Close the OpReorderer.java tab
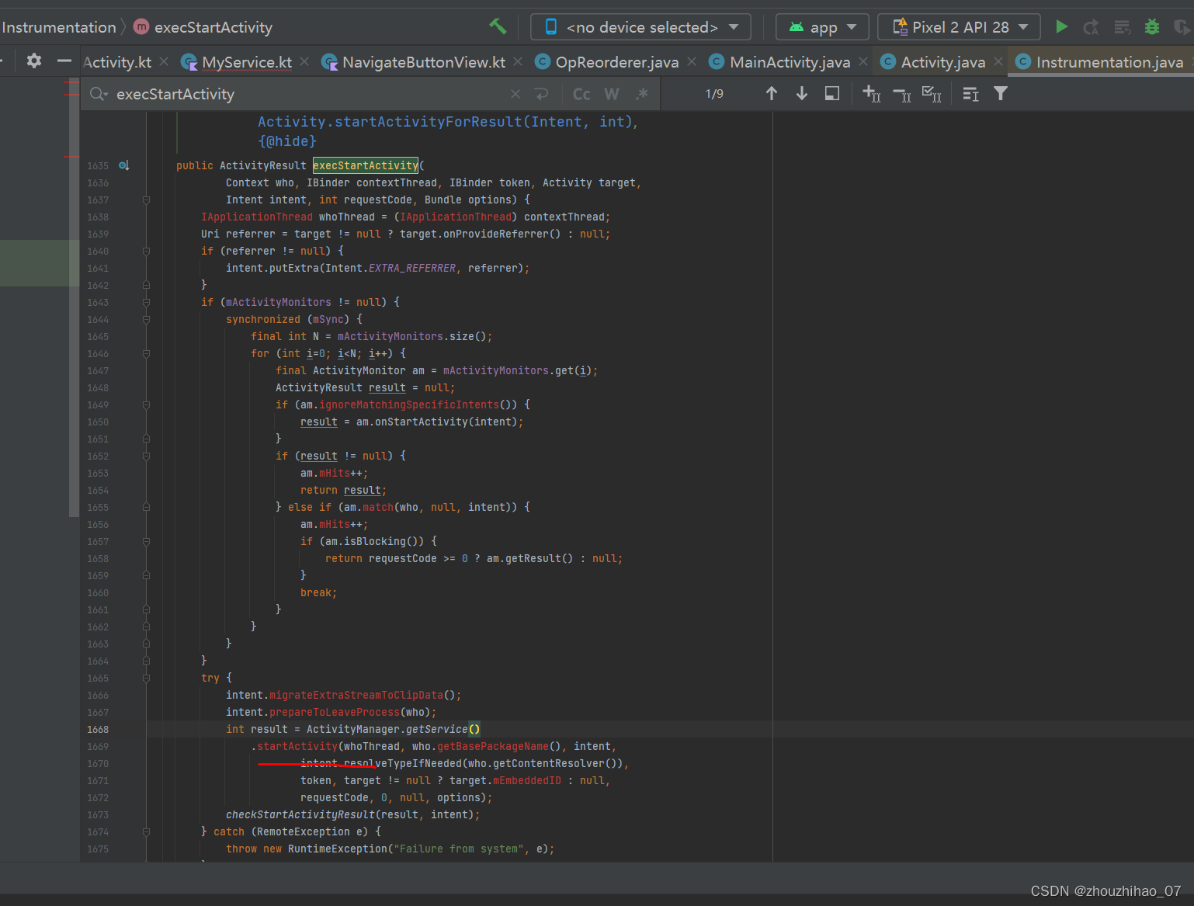 point(692,61)
